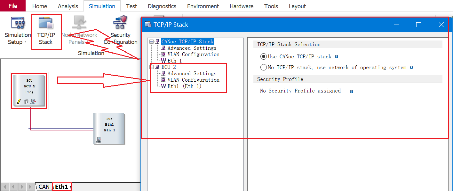Click the info icon beside Use CANoe TCP/IP stack

[336, 56]
